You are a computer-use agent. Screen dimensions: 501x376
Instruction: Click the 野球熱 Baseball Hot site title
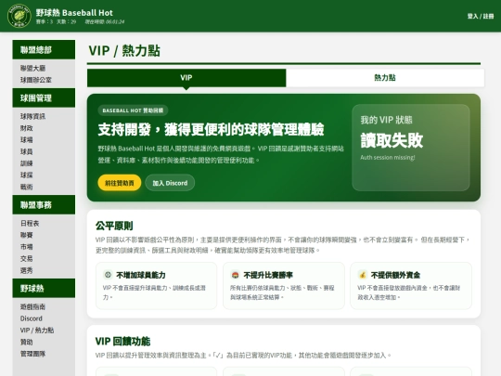click(74, 13)
